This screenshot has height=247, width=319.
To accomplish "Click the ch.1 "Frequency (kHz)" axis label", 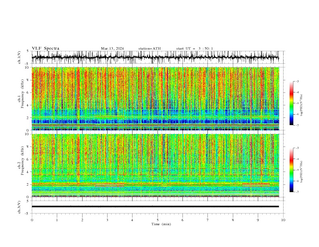I will tap(23, 94).
